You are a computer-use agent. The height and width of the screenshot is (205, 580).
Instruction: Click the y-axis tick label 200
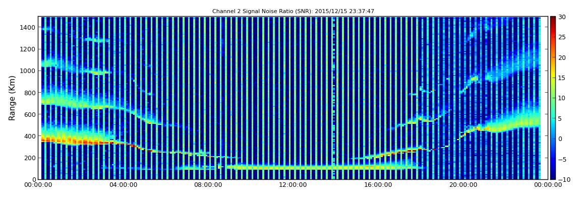30,158
